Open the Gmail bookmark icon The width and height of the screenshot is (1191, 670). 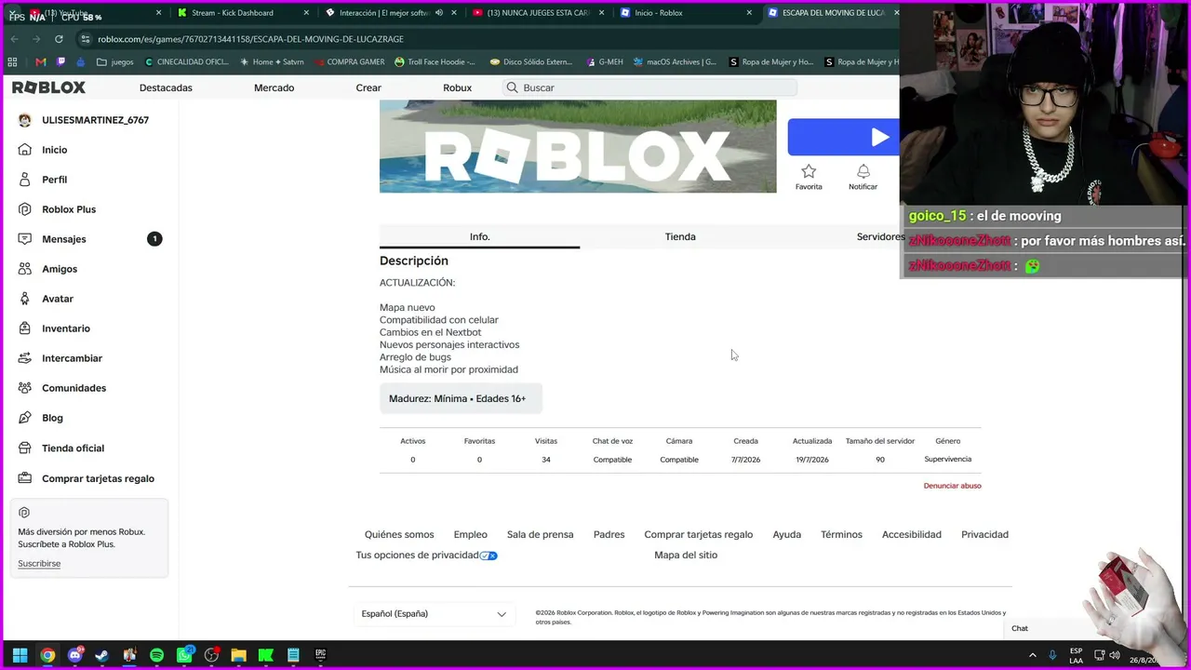(x=40, y=62)
